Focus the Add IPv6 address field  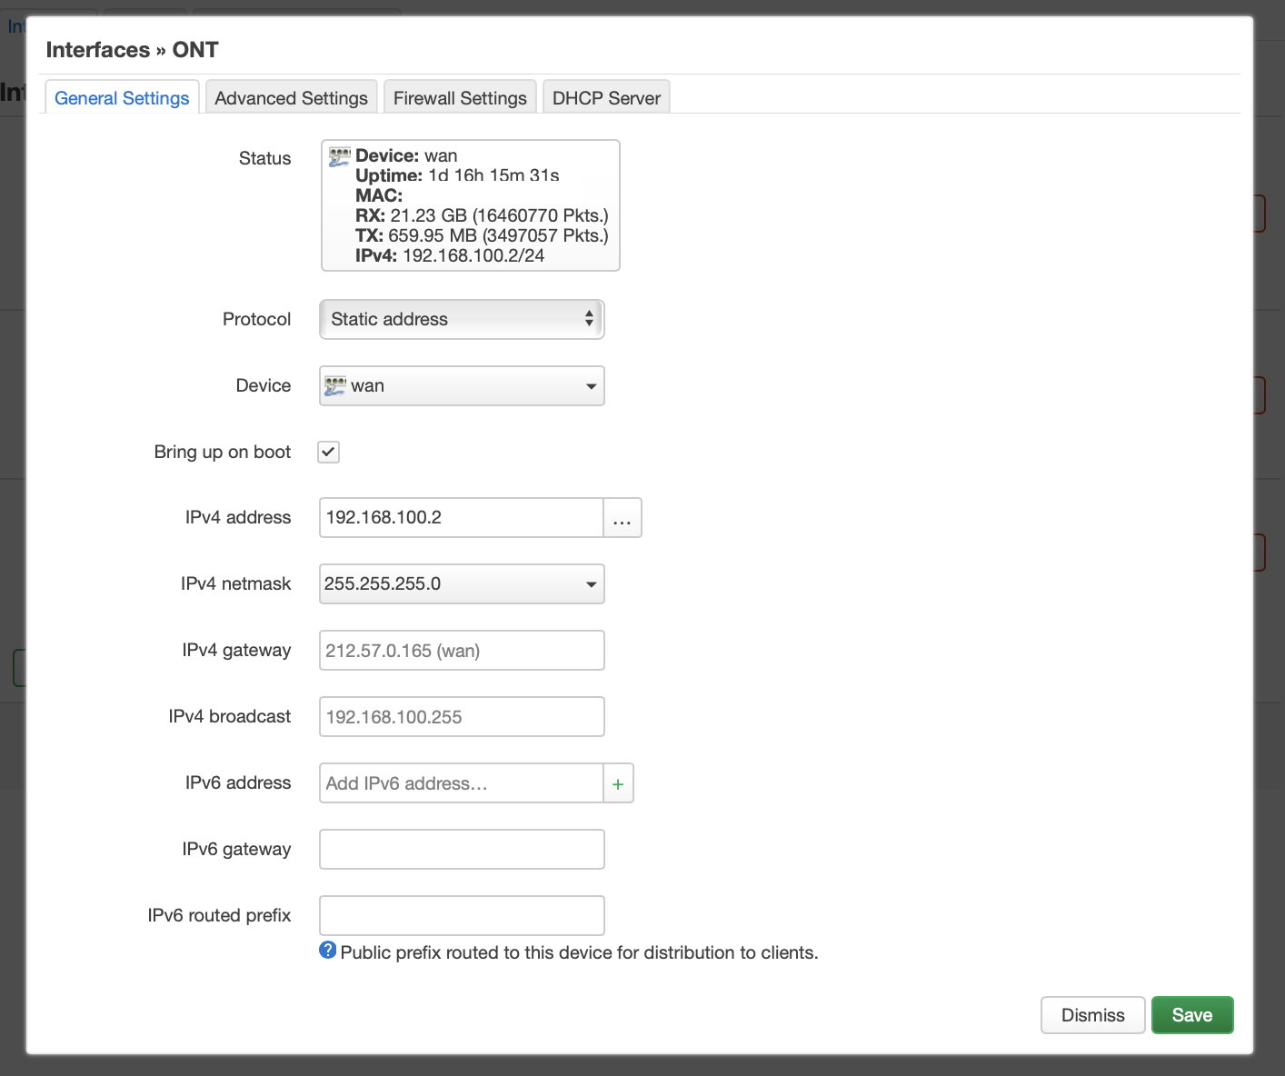462,783
